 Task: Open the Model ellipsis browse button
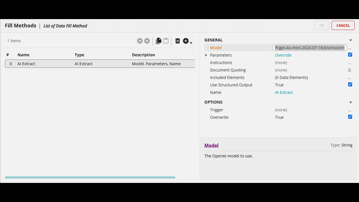(349, 48)
